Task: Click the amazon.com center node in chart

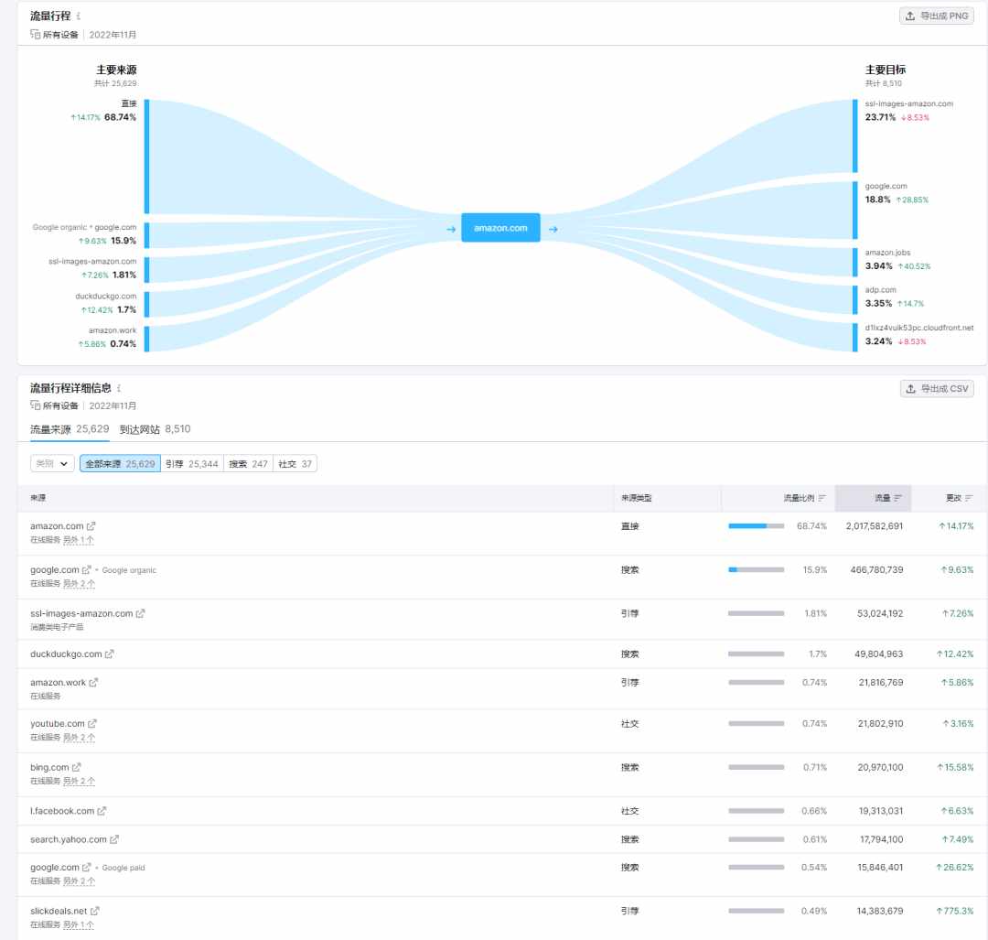Action: (x=500, y=228)
